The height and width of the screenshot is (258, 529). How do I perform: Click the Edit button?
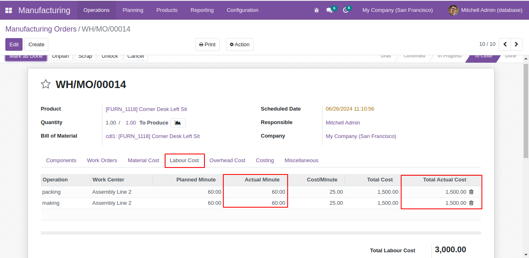(x=14, y=44)
